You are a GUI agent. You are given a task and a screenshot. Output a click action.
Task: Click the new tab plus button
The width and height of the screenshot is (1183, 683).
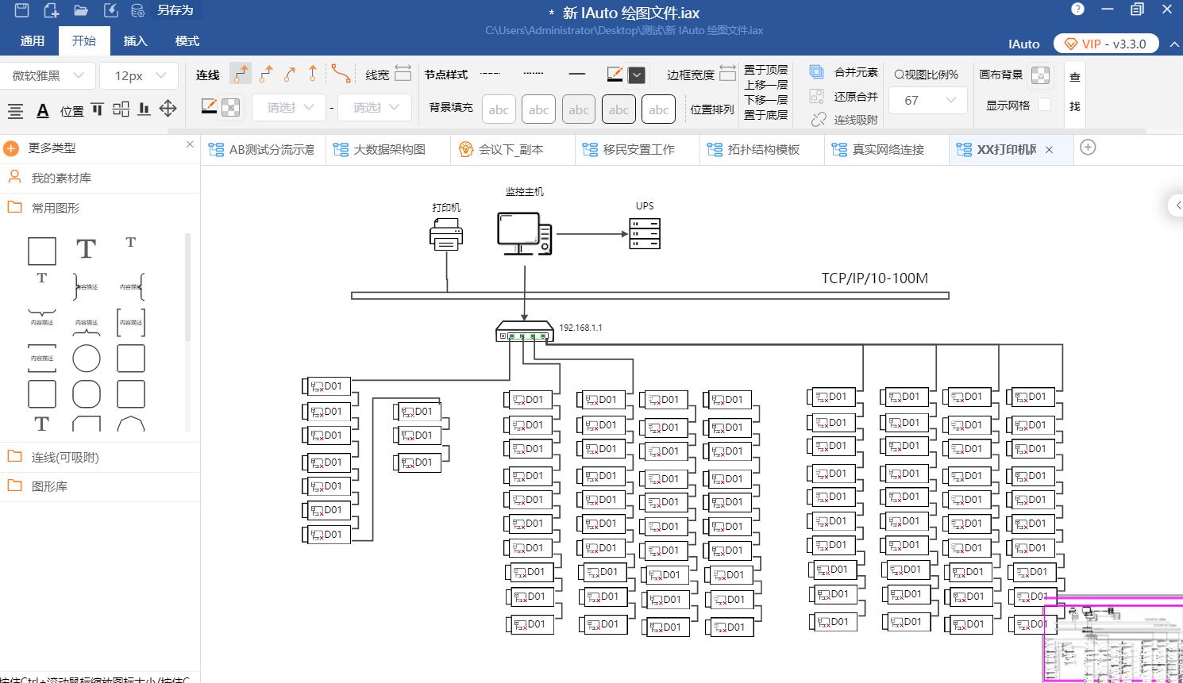point(1089,148)
